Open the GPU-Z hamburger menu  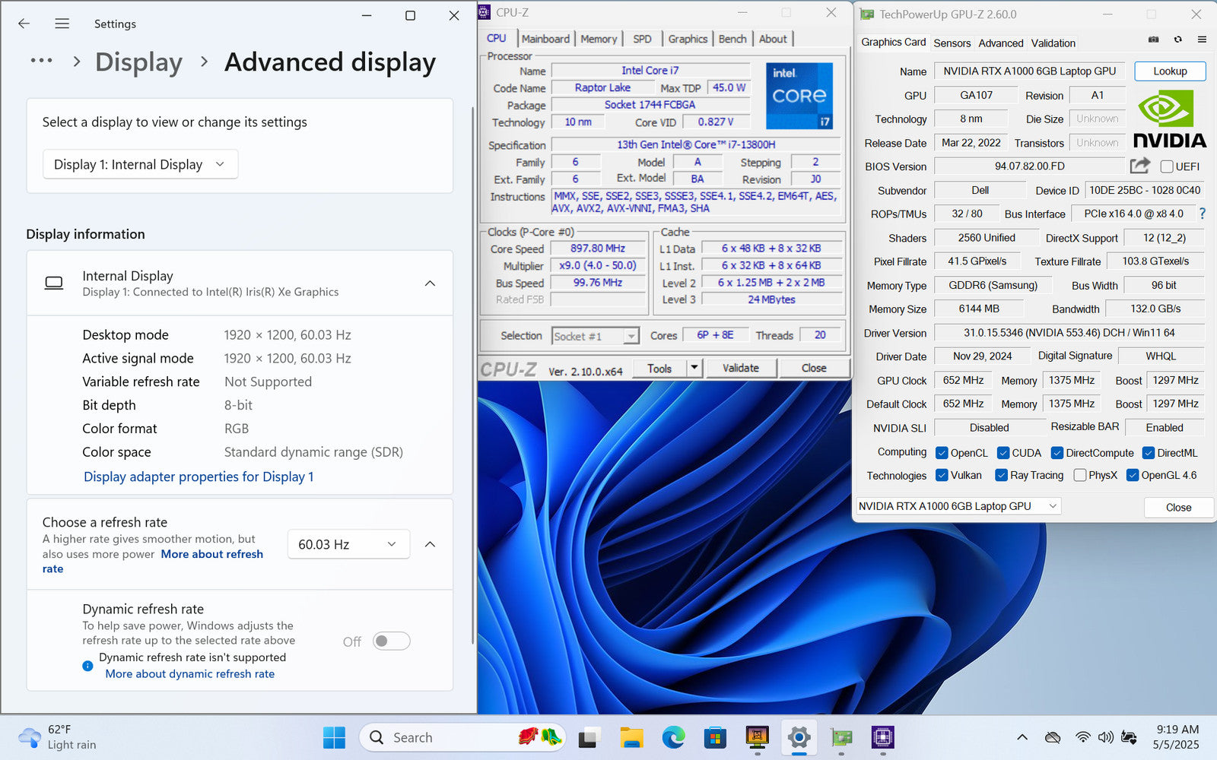point(1202,40)
